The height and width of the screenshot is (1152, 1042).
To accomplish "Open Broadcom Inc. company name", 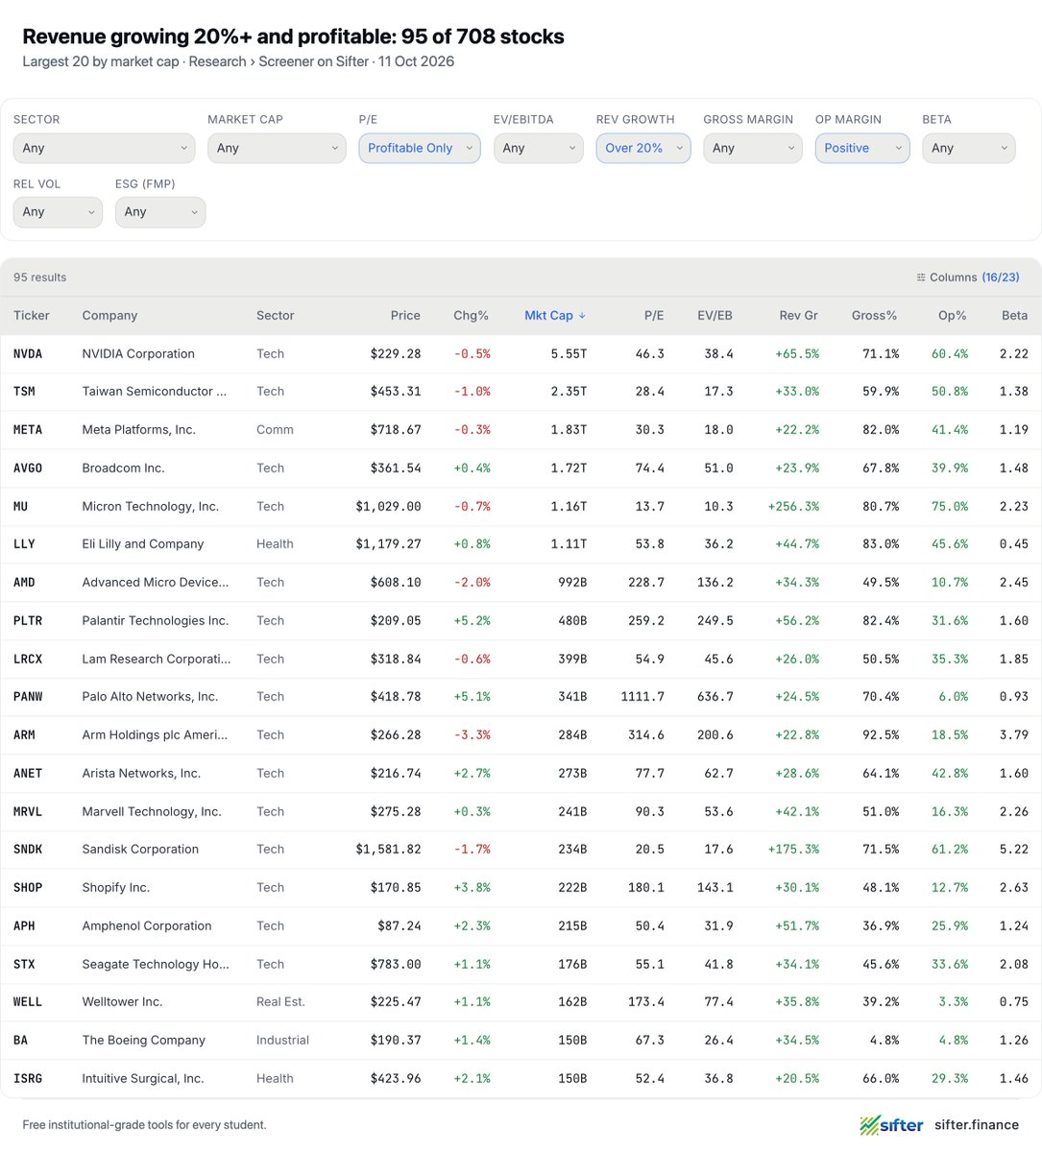I will [x=123, y=468].
